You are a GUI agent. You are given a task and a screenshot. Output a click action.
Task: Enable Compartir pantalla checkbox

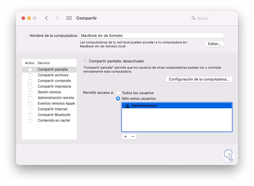[30, 69]
